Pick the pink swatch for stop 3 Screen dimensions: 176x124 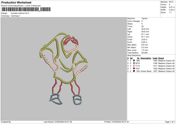click(134, 66)
